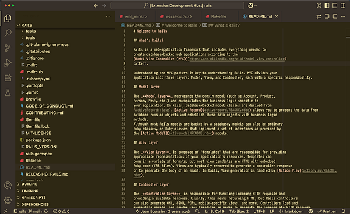The image size is (350, 214).
Task: Click the command center search field
Action: pyautogui.click(x=177, y=6)
